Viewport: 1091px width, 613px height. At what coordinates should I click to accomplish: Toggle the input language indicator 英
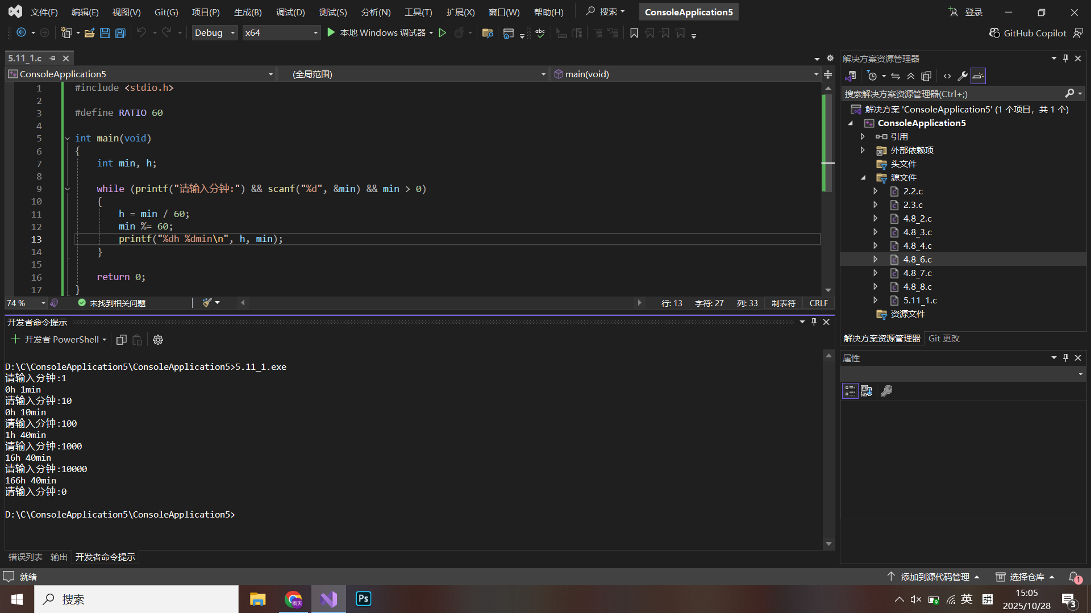[967, 599]
